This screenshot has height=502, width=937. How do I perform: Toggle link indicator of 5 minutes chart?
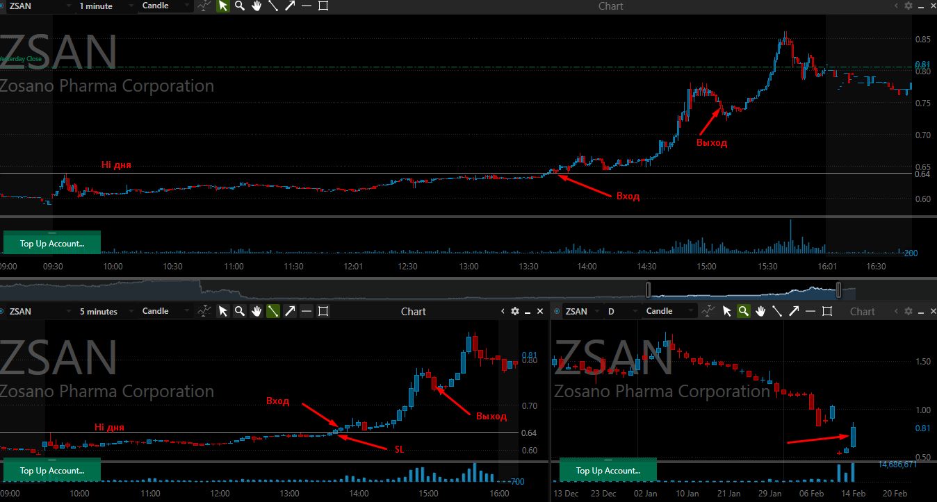3,311
